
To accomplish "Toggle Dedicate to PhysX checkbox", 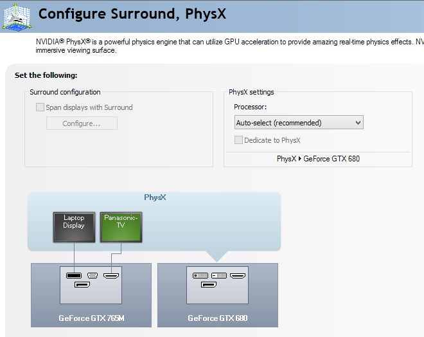I will (x=238, y=140).
